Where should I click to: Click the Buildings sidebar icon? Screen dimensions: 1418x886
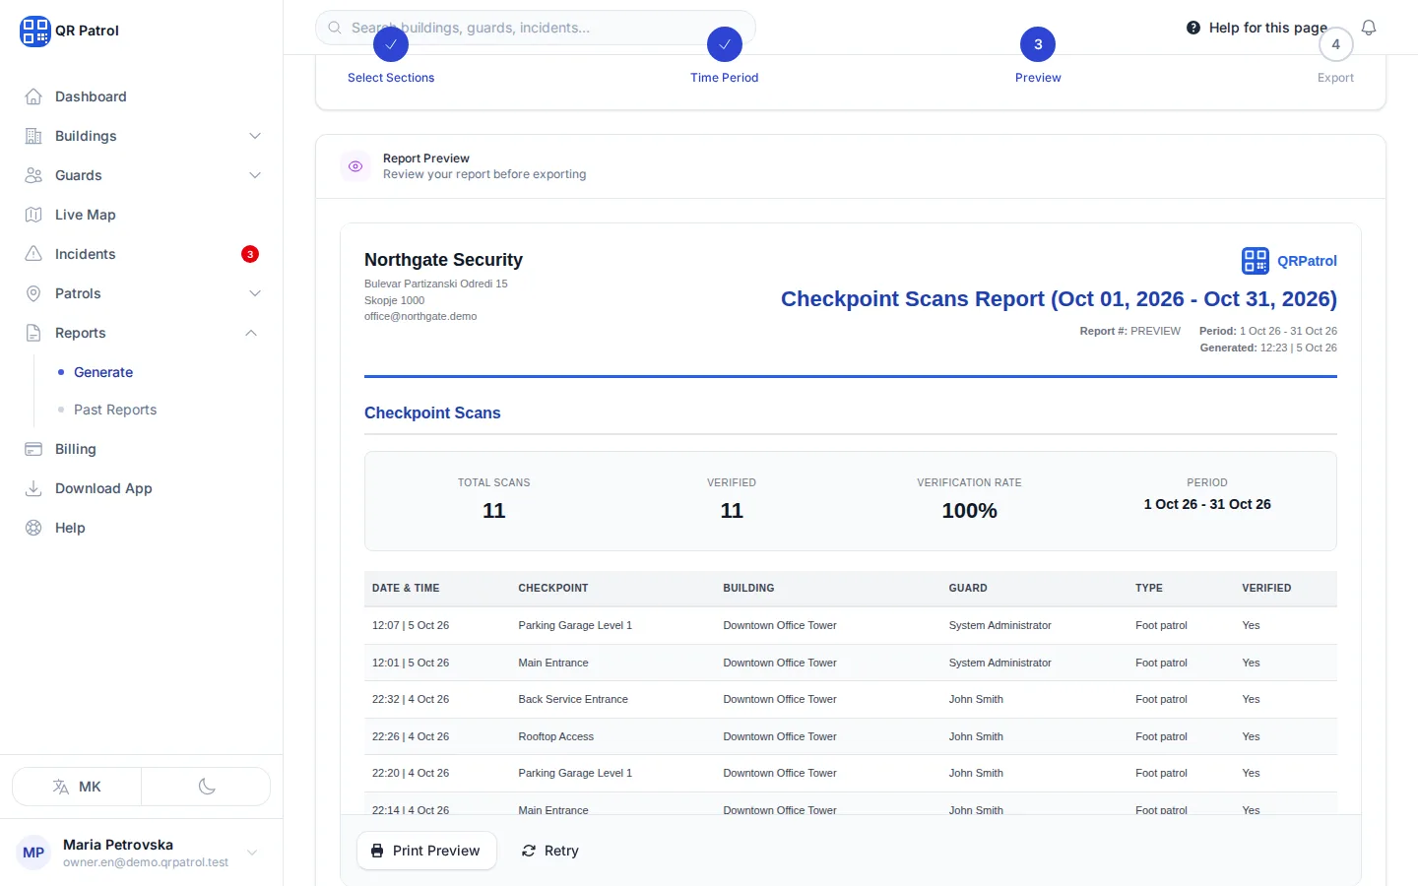(33, 136)
